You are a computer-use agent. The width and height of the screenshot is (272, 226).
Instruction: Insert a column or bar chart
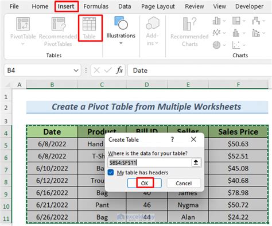point(216,21)
